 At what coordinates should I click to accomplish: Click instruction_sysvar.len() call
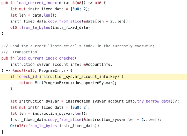point(59,114)
